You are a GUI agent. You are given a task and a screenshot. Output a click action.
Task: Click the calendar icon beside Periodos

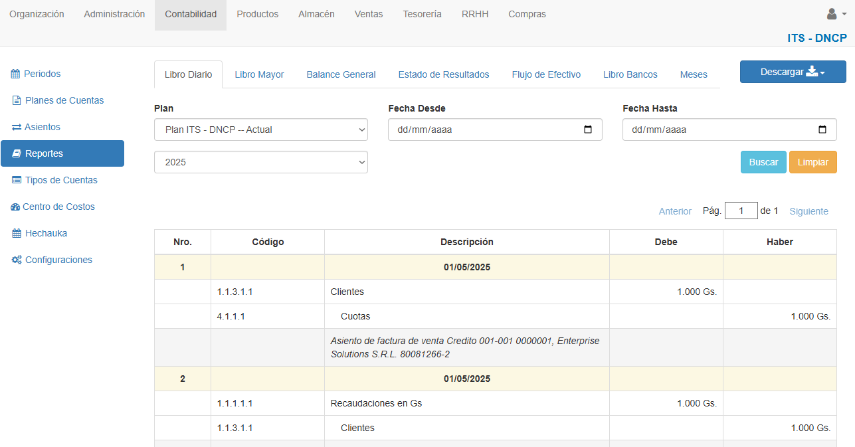(15, 74)
